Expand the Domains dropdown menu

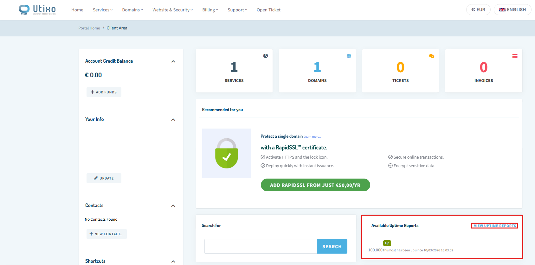tap(132, 10)
